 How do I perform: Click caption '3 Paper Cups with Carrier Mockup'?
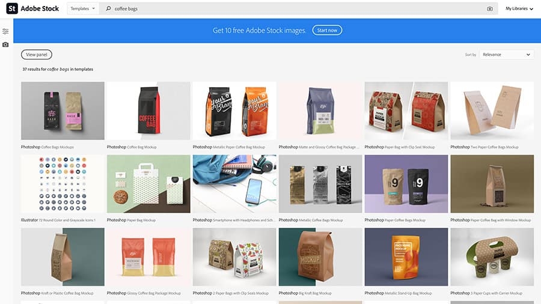tap(497, 293)
